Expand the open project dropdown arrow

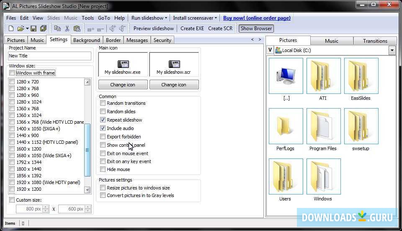tap(27, 29)
